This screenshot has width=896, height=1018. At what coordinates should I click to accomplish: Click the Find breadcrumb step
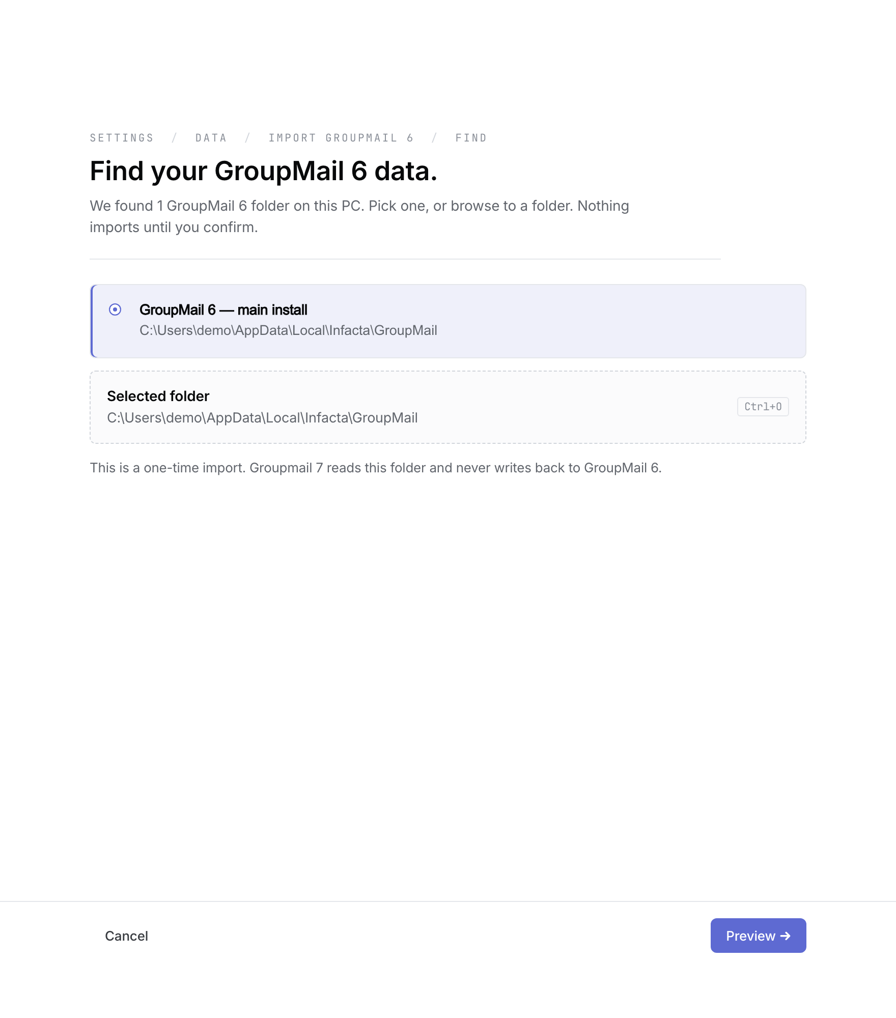tap(471, 138)
